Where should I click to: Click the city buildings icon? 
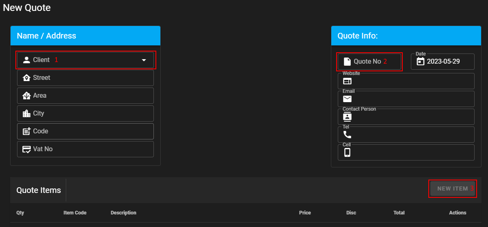coord(27,113)
